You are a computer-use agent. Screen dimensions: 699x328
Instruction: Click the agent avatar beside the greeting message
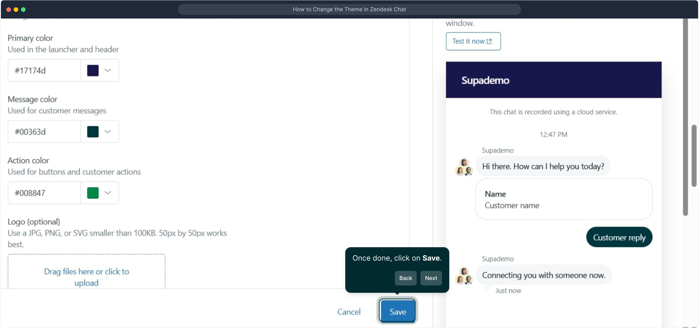coord(464,167)
